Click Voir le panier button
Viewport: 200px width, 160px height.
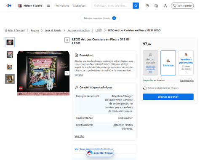182,5
